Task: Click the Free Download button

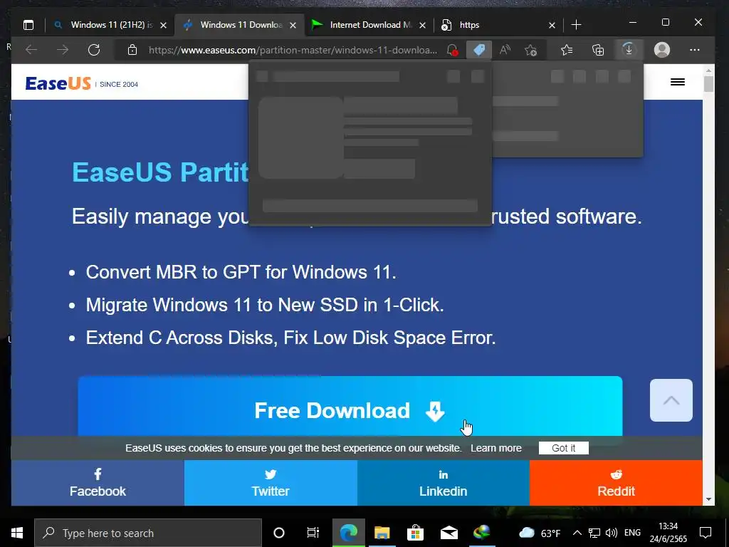Action: point(350,406)
